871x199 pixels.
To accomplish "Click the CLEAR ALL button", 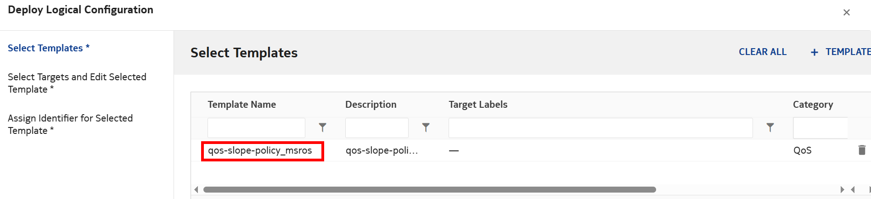I will click(x=762, y=52).
